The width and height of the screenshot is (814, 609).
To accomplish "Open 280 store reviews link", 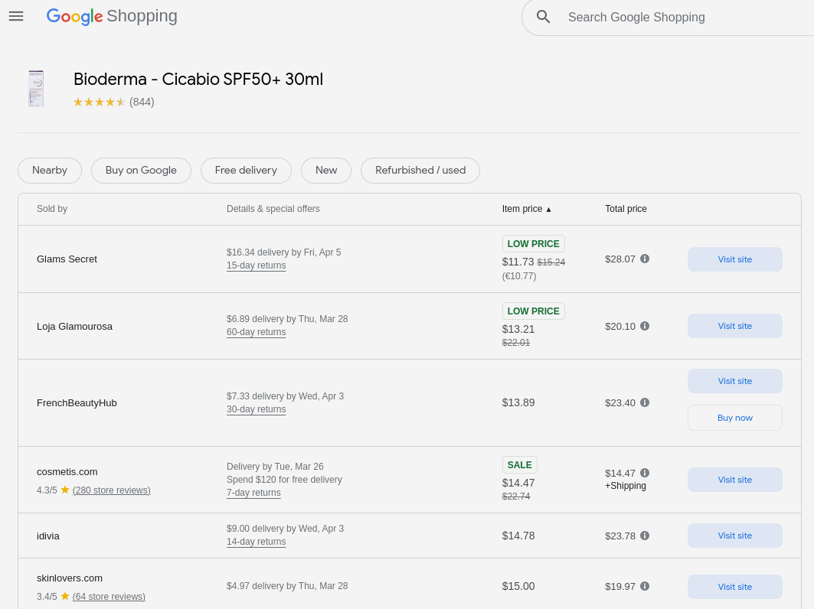I will (112, 490).
